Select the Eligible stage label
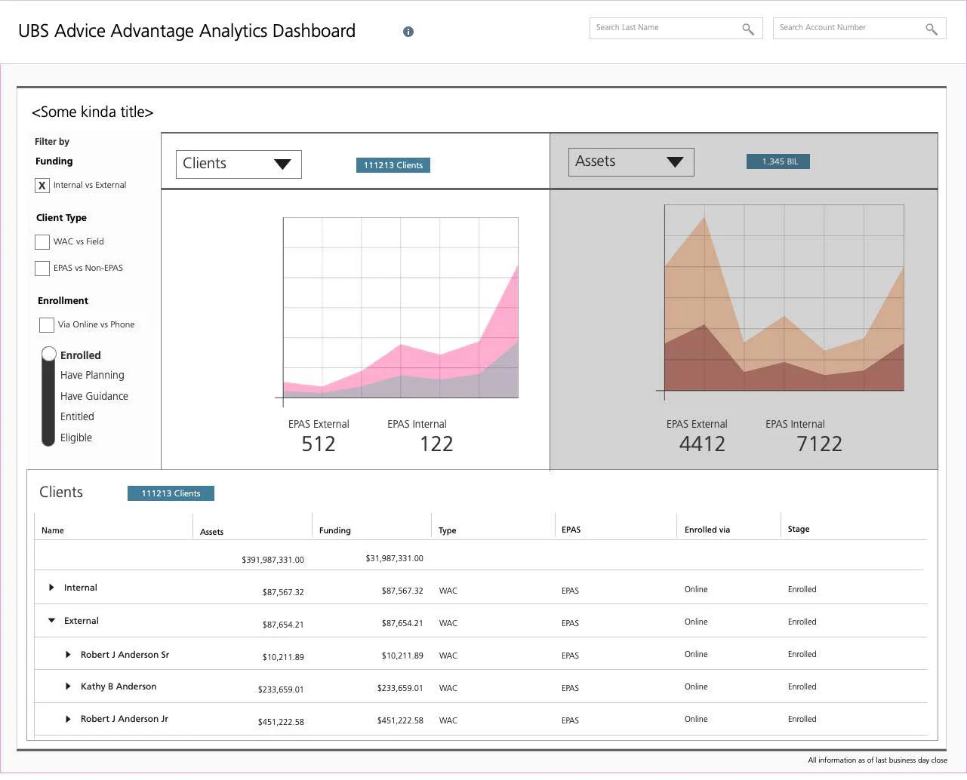This screenshot has width=967, height=780. tap(76, 438)
